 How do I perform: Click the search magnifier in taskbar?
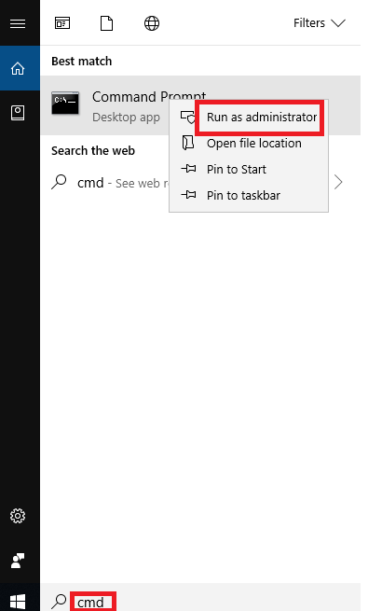point(59,602)
